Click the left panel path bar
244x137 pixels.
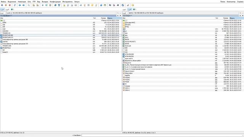coord(58,16)
